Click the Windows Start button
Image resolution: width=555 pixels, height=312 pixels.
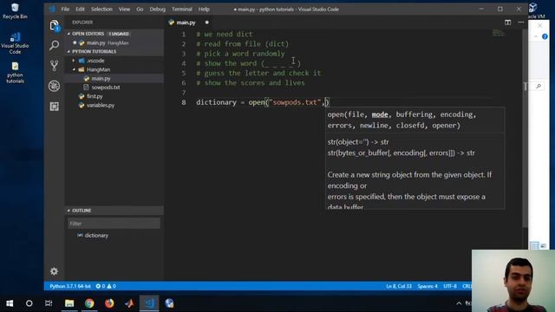point(10,303)
